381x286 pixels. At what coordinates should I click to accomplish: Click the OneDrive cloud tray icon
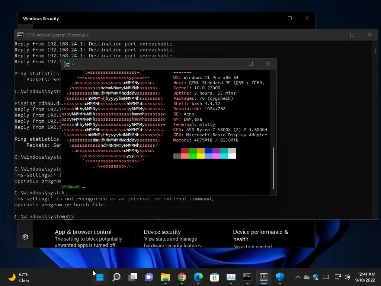307,277
